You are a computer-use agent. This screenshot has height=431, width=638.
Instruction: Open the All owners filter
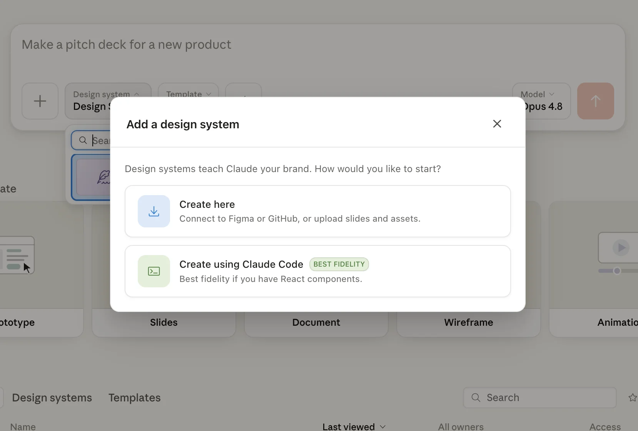point(461,426)
